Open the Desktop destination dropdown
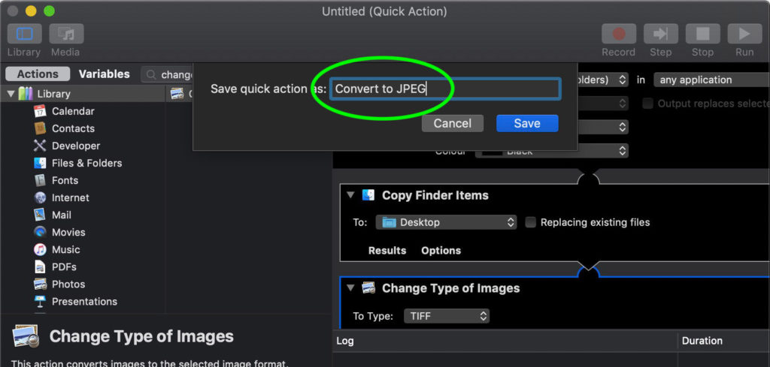Image resolution: width=770 pixels, height=367 pixels. tap(447, 222)
